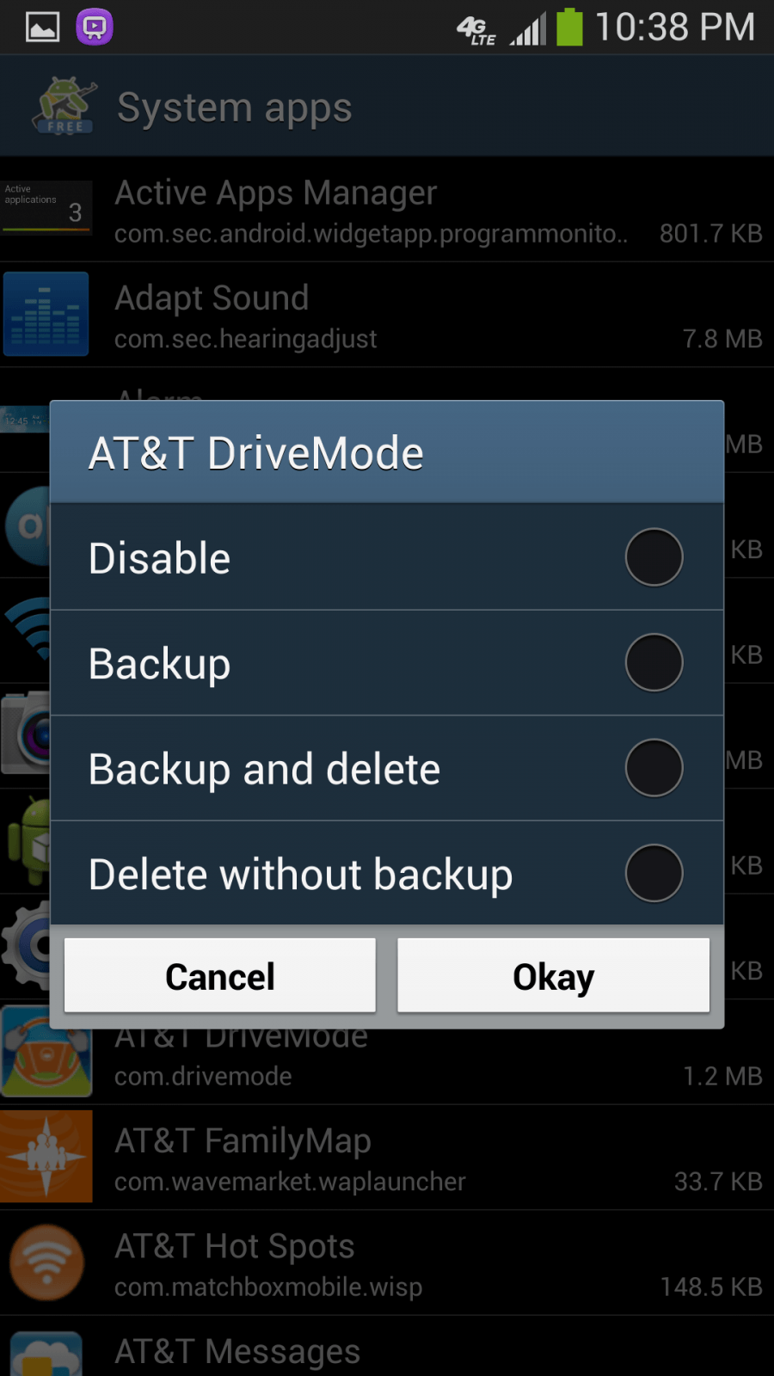Select the Backup and delete radio button
Viewport: 774px width, 1376px height.
click(x=654, y=768)
